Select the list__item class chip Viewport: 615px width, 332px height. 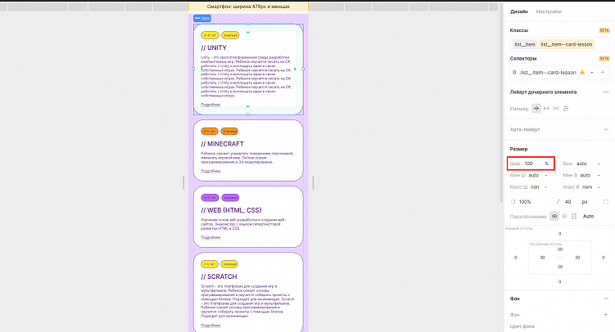(525, 44)
